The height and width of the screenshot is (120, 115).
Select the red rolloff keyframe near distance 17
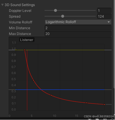tap(87, 103)
